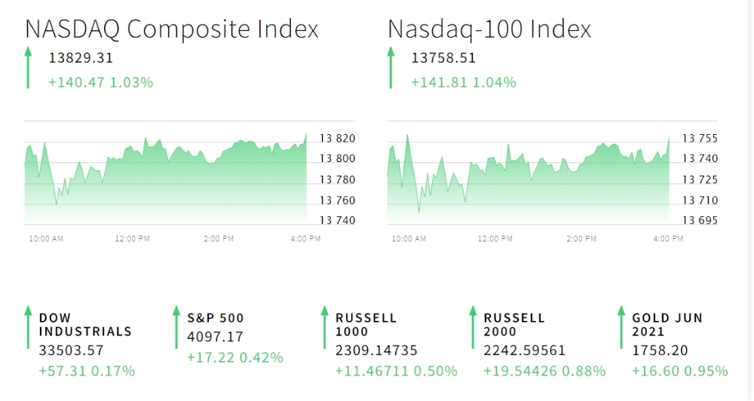Open the Nasdaq-100 Index heading
Screen dimensions: 754x401
coord(489,29)
